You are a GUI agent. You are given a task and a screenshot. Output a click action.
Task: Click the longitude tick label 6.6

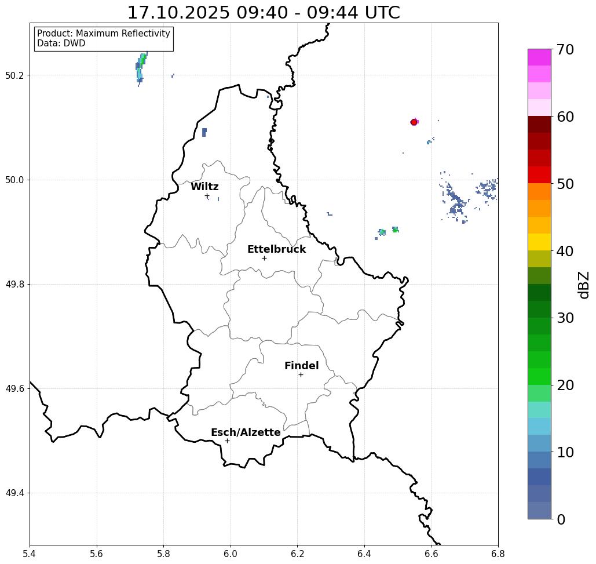point(432,554)
